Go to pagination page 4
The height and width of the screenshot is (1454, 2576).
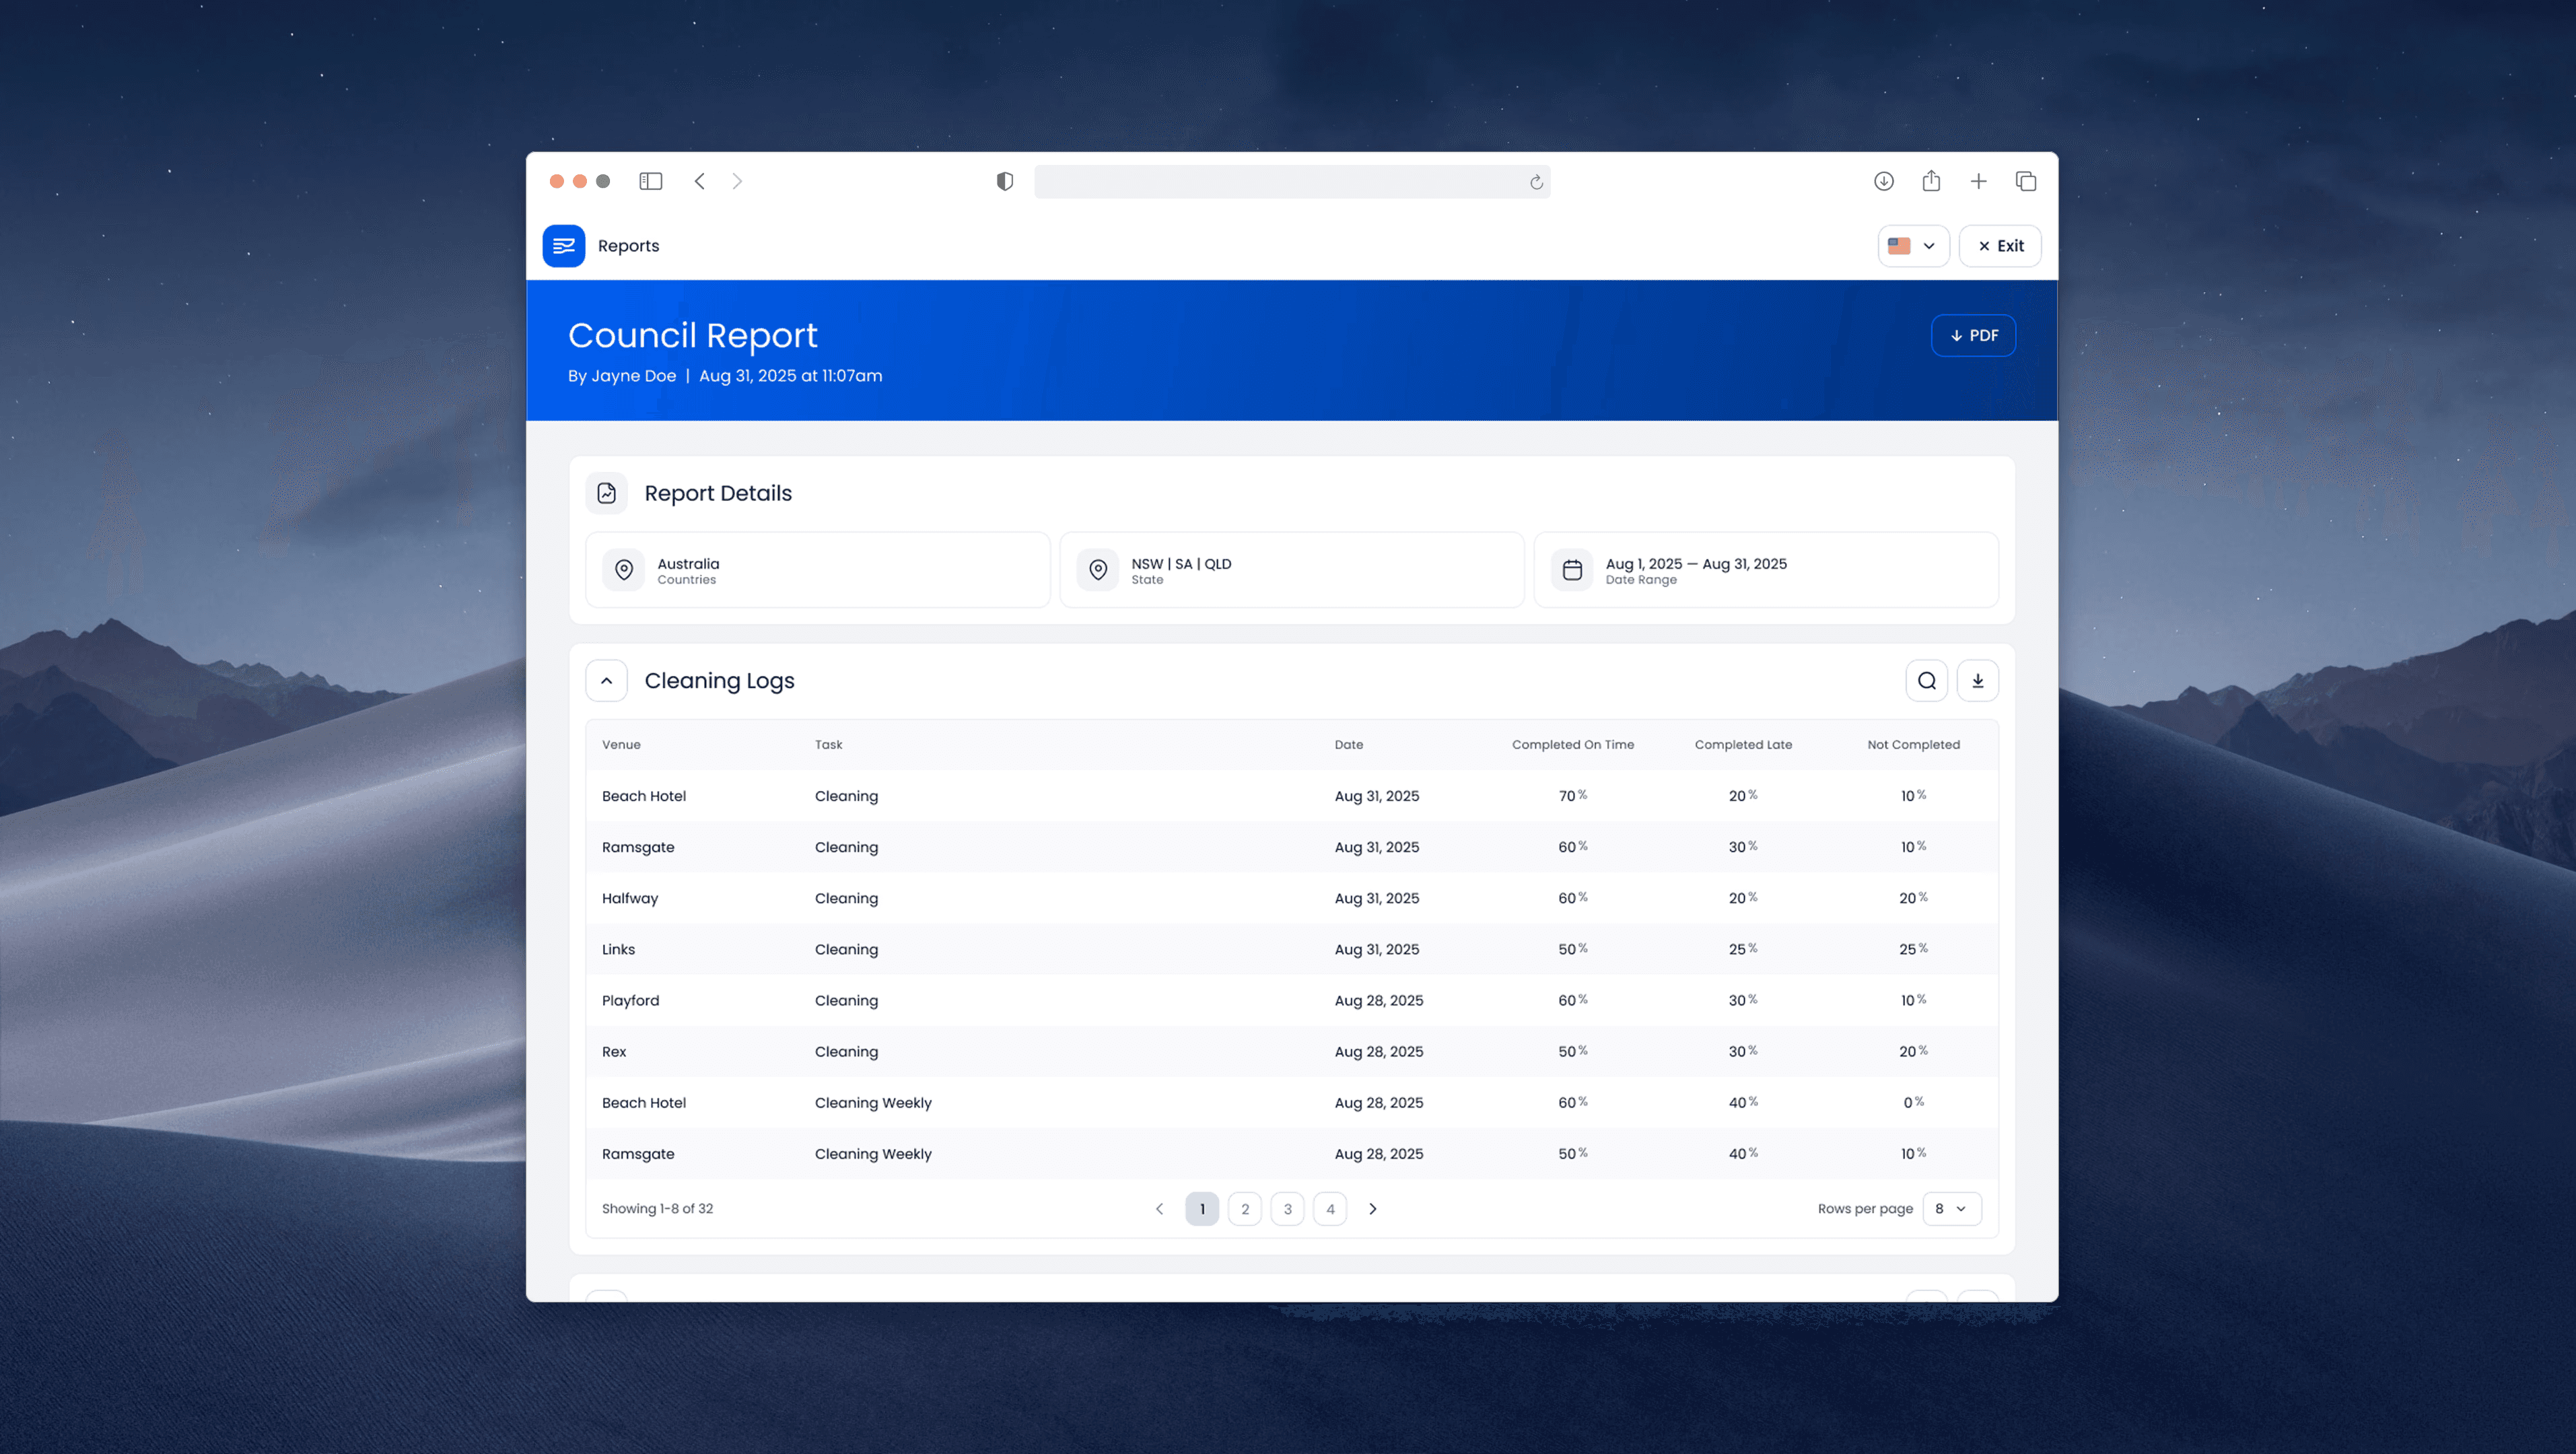click(1329, 1209)
